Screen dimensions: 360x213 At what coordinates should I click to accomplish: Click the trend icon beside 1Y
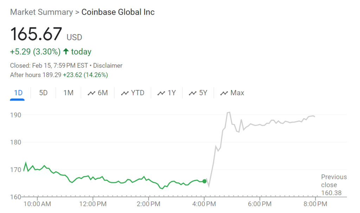click(x=161, y=93)
